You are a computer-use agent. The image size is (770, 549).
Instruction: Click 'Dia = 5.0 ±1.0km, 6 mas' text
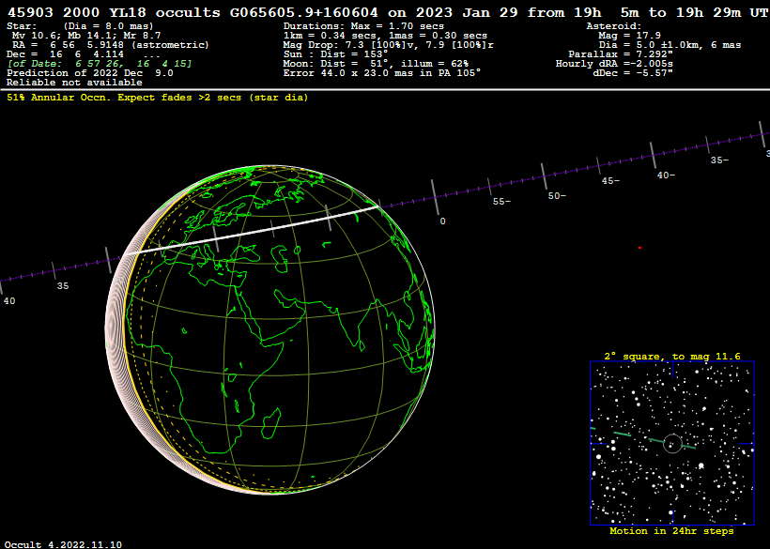[x=670, y=45]
